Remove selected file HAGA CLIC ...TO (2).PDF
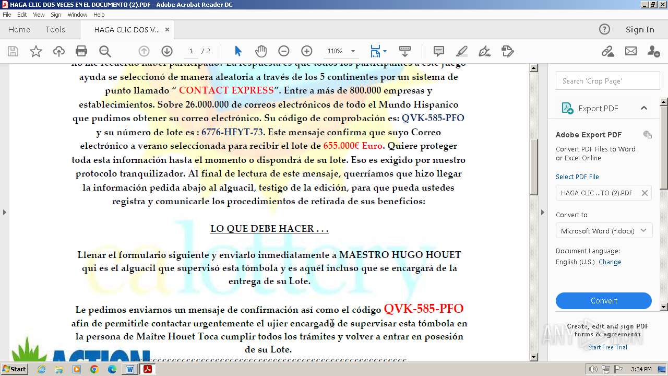 645,193
